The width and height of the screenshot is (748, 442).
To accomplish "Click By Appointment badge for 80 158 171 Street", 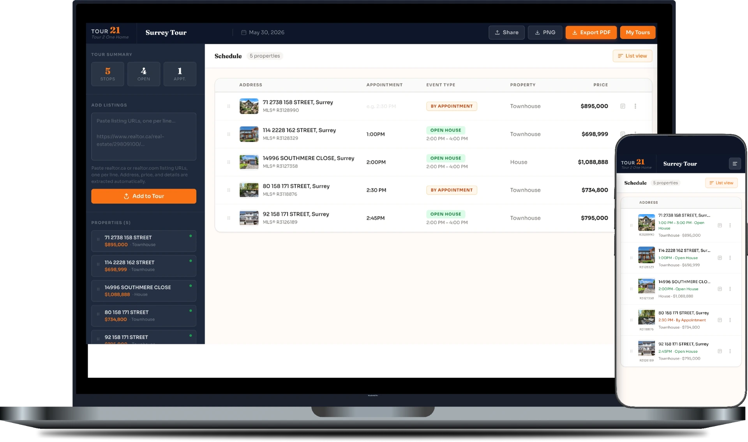I will pos(452,190).
